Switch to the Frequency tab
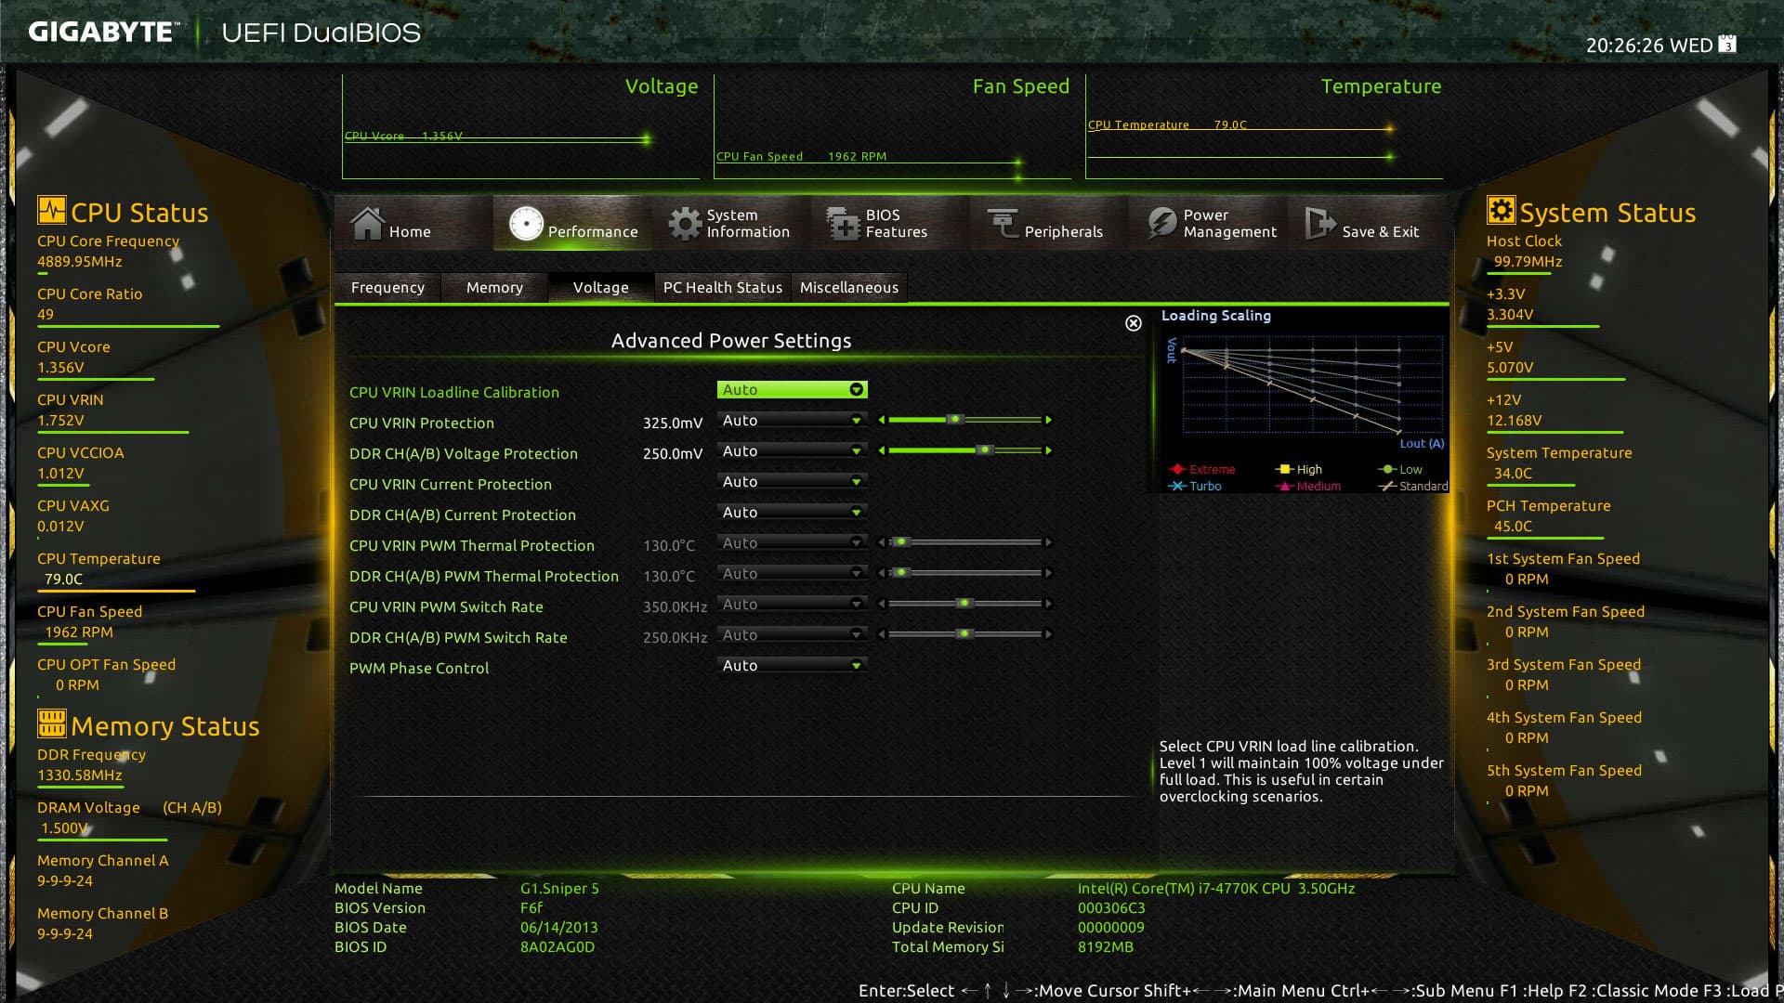The height and width of the screenshot is (1003, 1784). (x=387, y=288)
